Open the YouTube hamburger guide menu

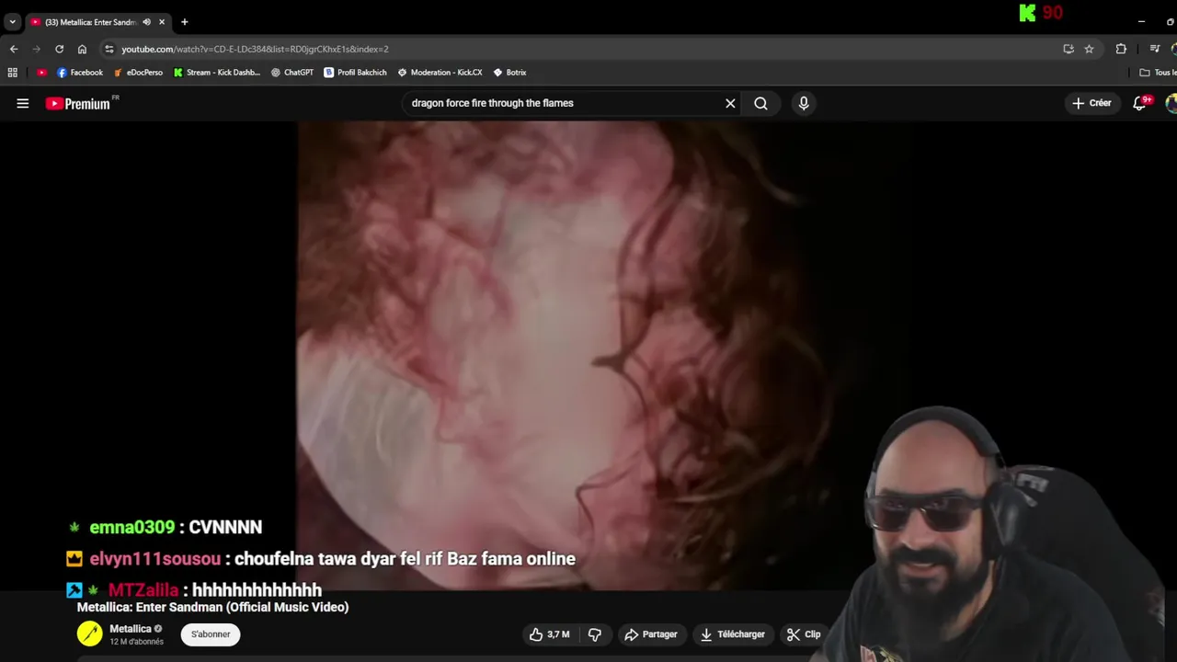click(23, 103)
